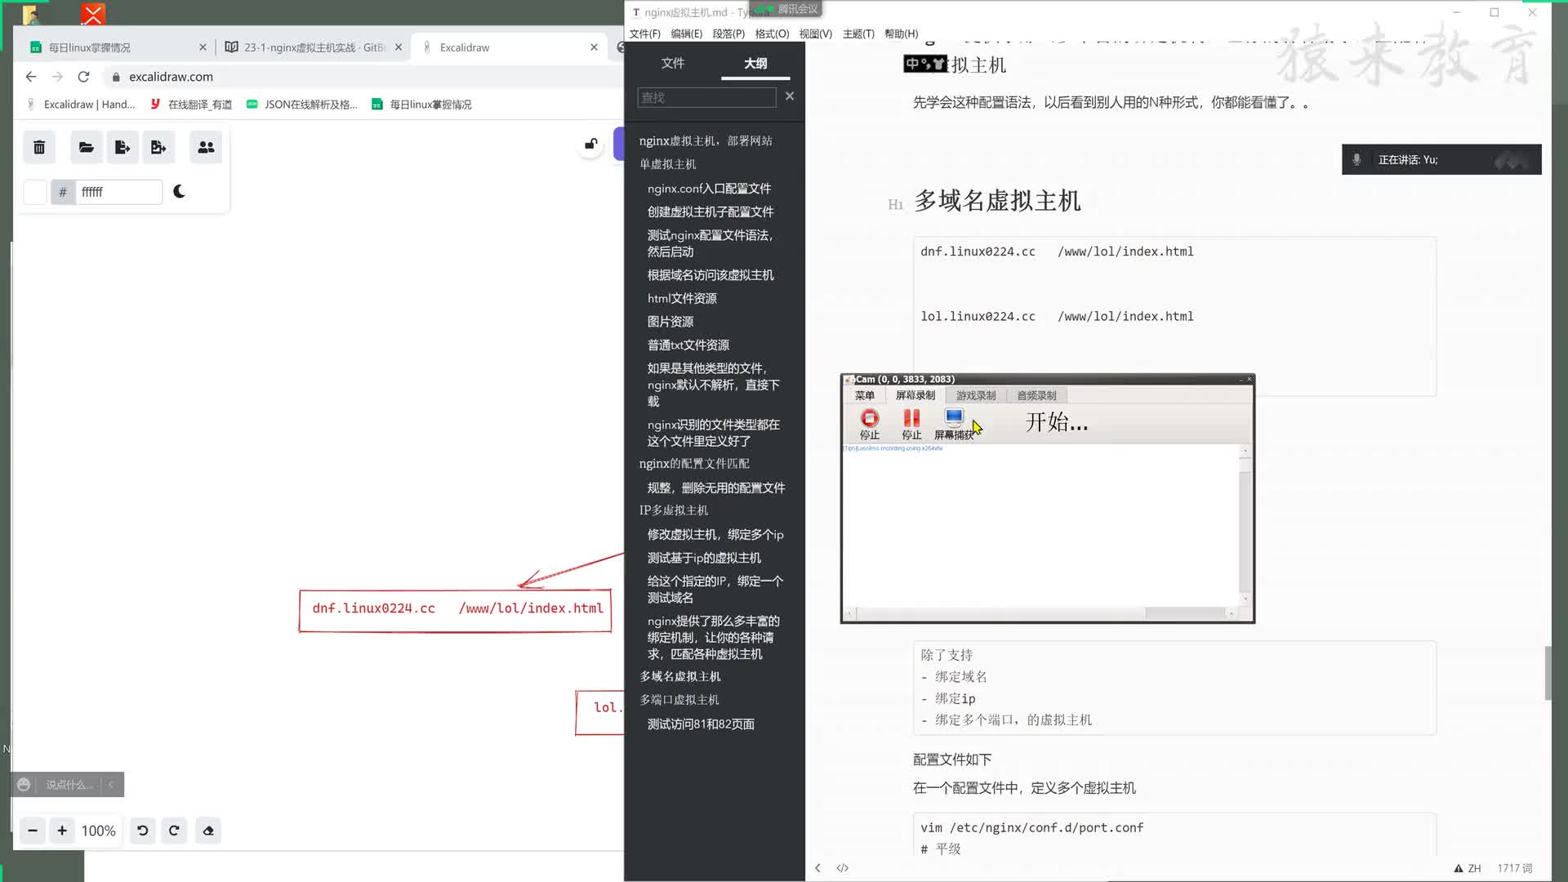Open Typora 帮助(H) menu
1568x882 pixels.
coord(901,33)
